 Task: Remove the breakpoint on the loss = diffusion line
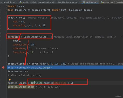point(3,67)
